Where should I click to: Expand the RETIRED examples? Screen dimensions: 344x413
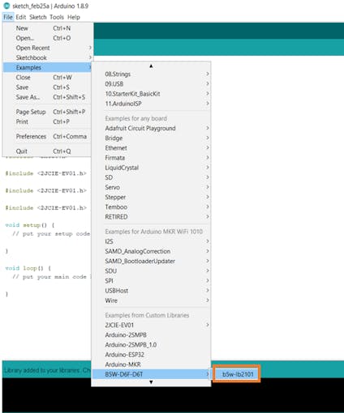point(151,217)
